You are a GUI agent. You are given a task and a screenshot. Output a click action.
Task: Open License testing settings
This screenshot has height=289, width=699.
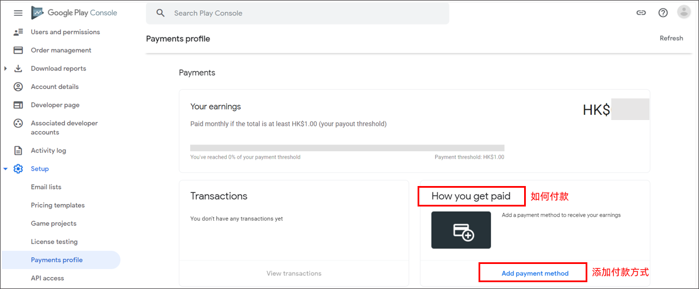pos(54,242)
